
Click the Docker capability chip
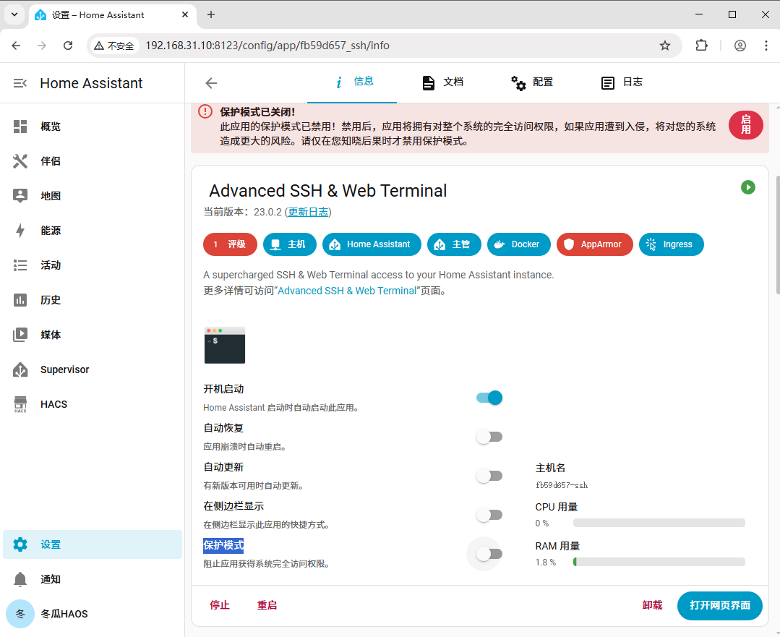point(519,244)
